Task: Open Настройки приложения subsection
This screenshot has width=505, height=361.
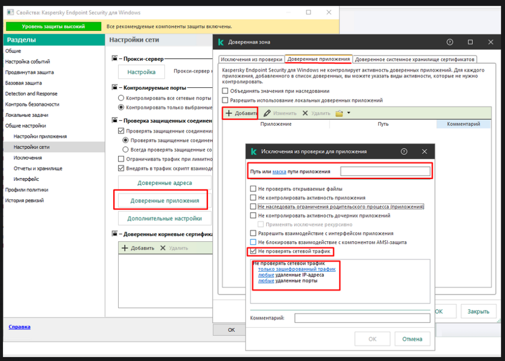Action: tap(40, 136)
